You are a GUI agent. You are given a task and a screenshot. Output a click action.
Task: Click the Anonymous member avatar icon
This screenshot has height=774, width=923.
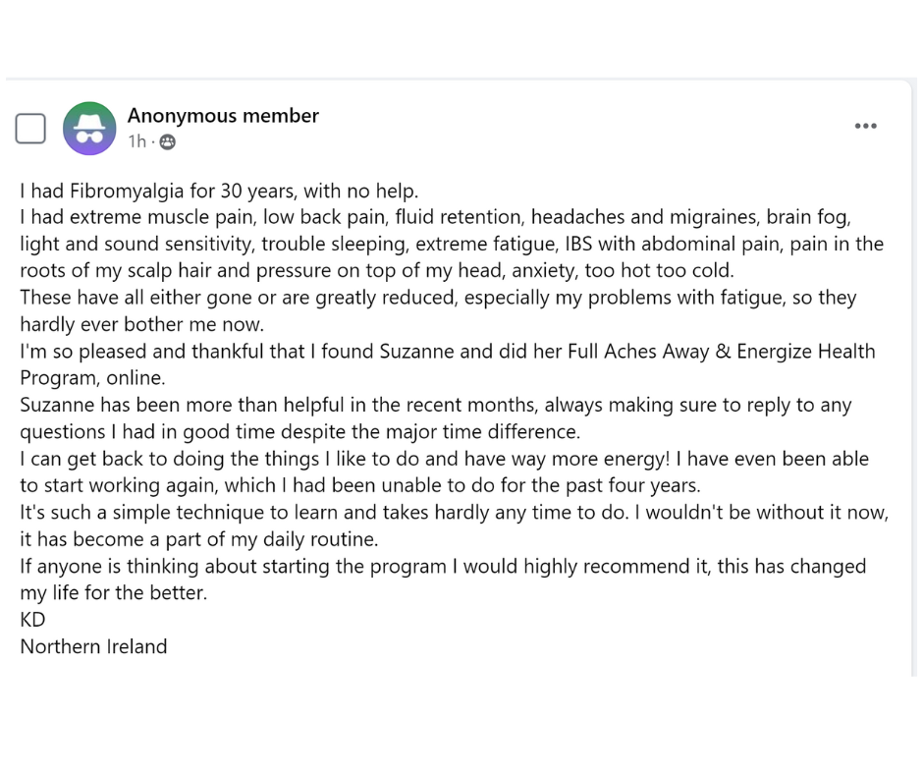(89, 129)
